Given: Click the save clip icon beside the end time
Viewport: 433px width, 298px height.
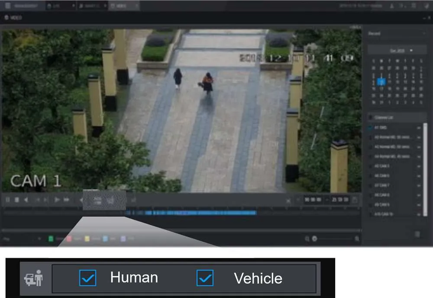Looking at the screenshot, I should pos(355,200).
